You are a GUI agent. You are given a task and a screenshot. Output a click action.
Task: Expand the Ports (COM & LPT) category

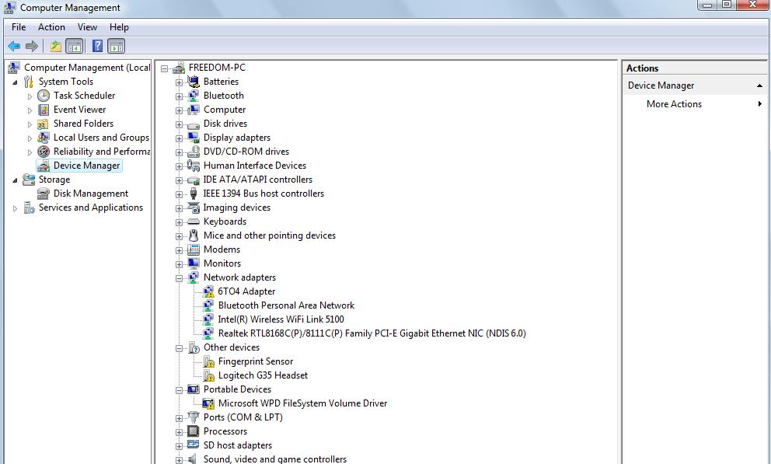coord(179,418)
